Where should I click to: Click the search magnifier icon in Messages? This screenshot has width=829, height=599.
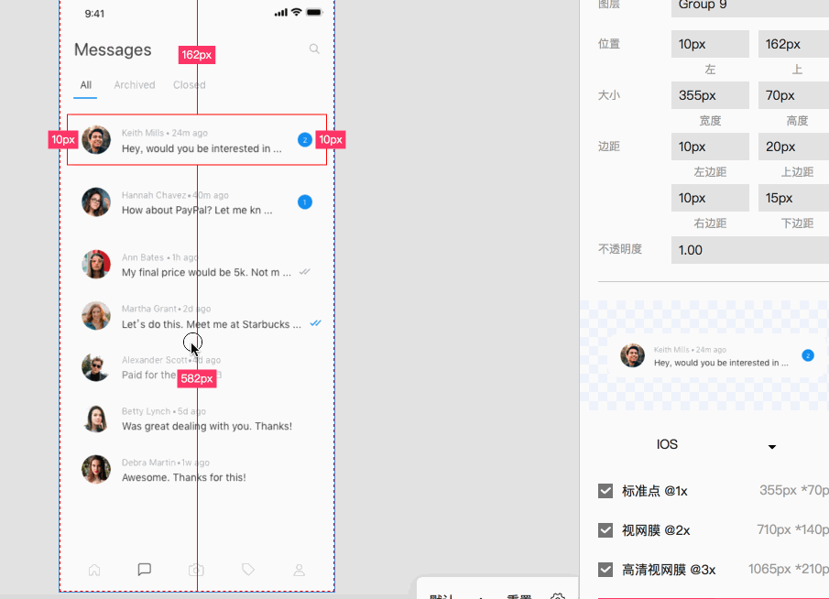click(314, 49)
